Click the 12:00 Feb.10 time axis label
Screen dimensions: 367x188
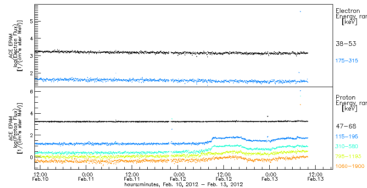[x=41, y=177]
